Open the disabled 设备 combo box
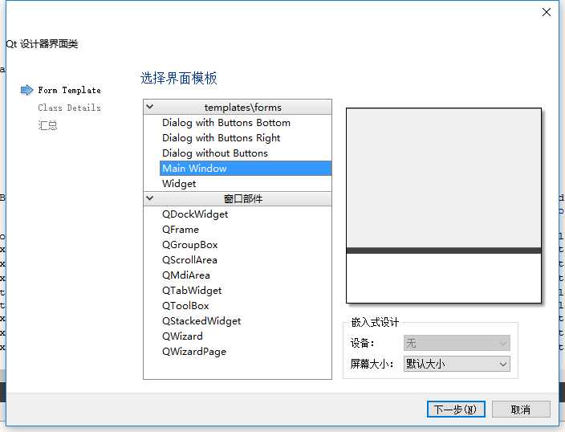The image size is (565, 432). 457,343
